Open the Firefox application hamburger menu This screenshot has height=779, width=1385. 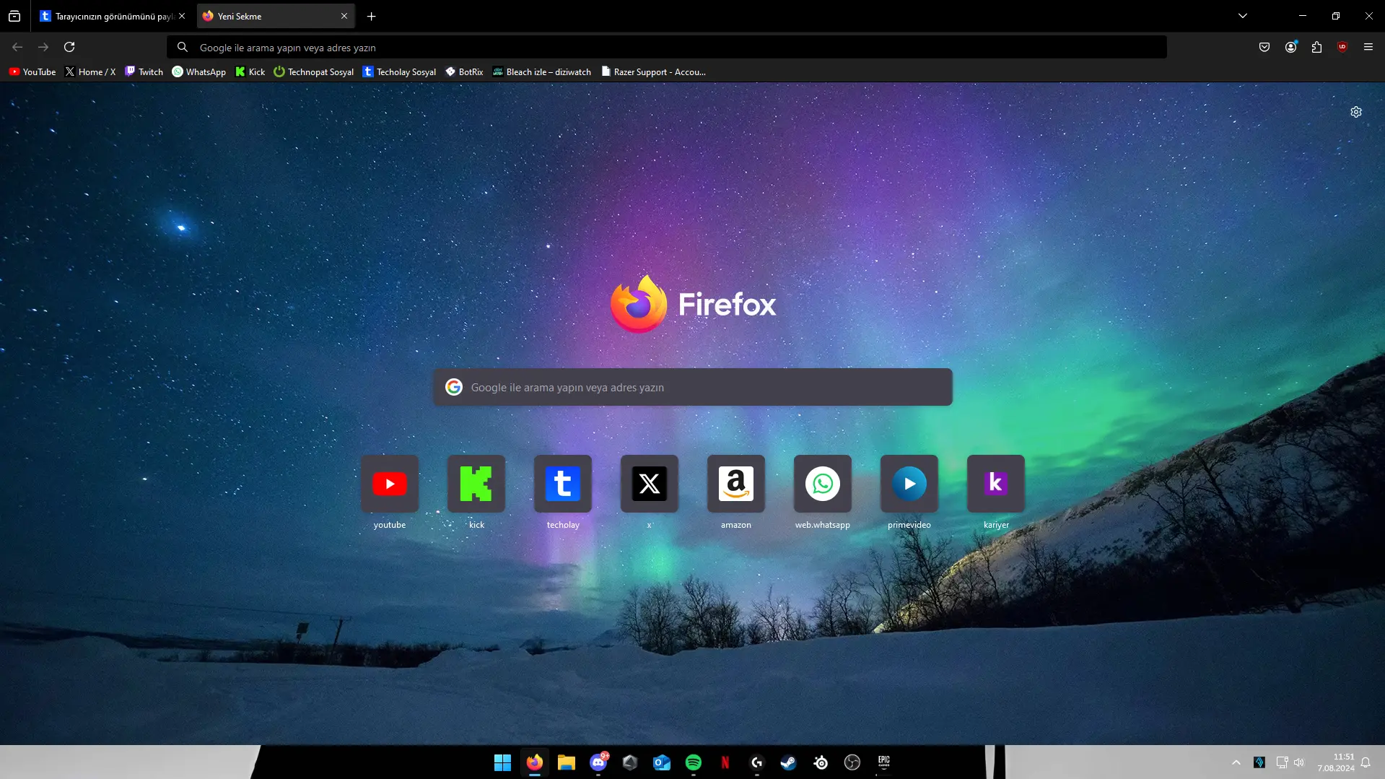(x=1368, y=47)
